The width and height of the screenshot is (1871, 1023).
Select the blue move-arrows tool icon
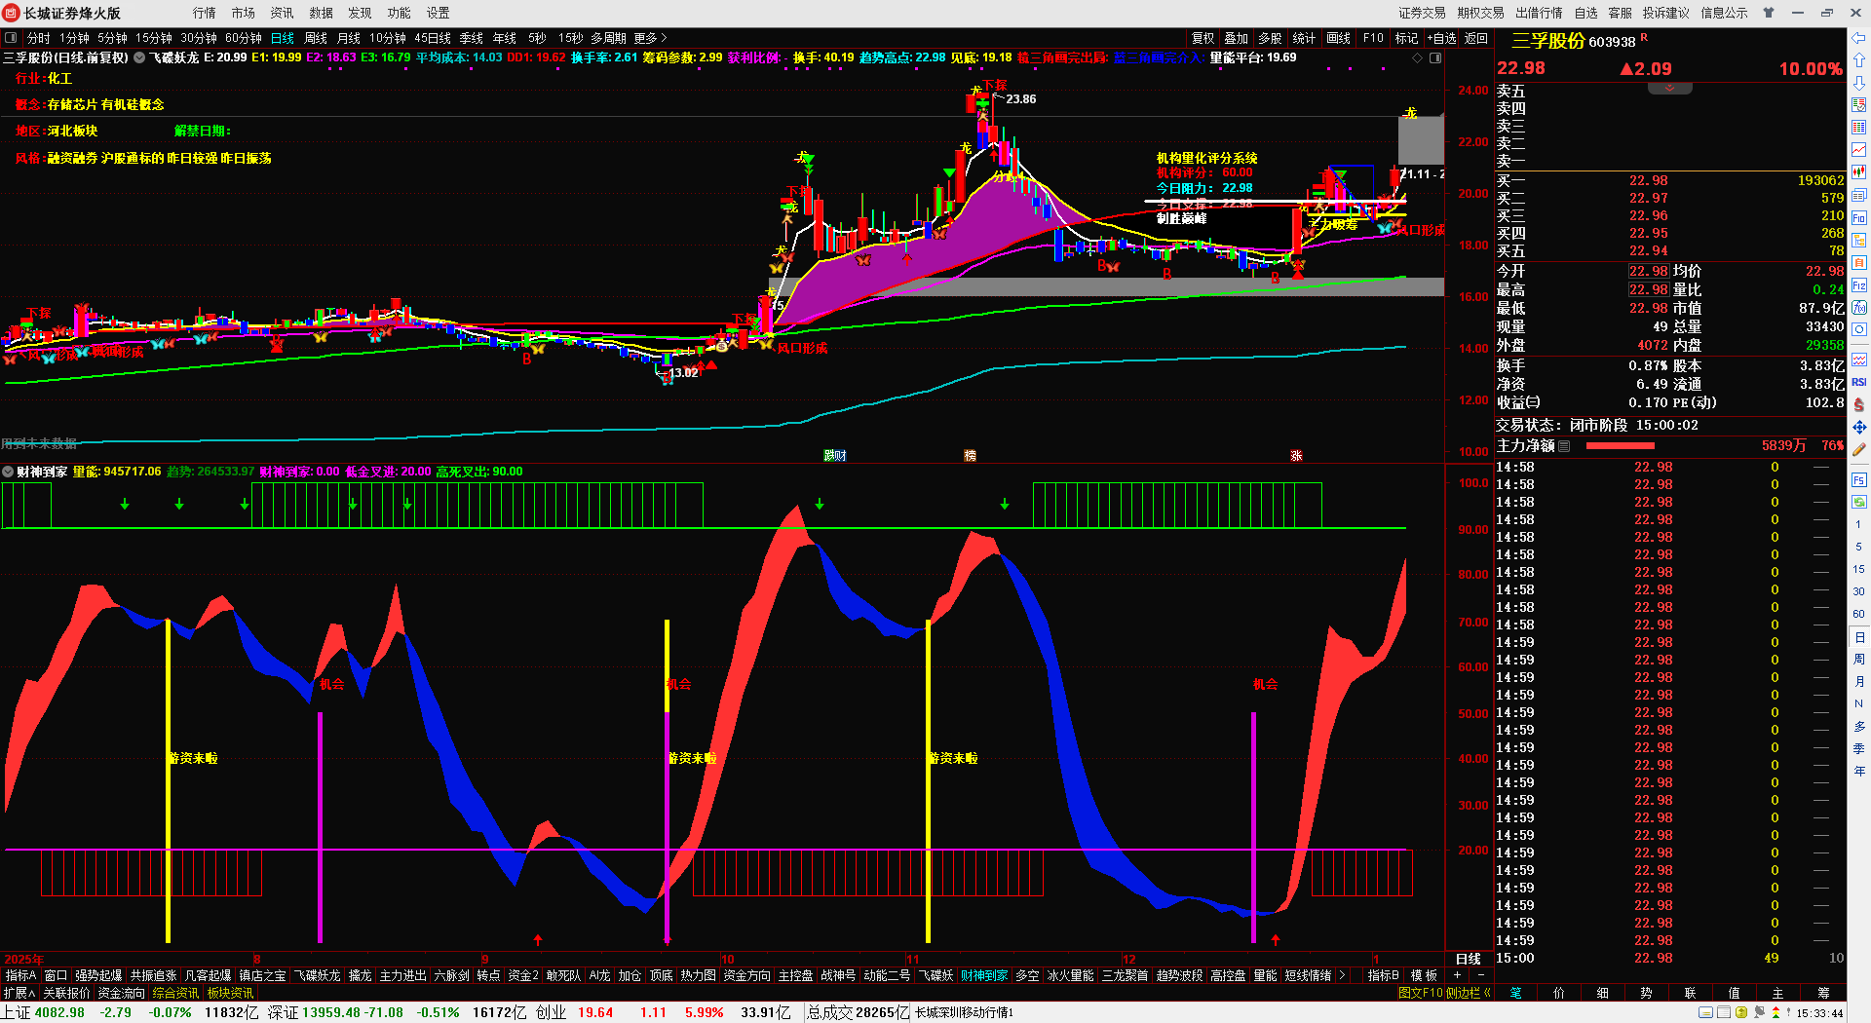[1859, 428]
